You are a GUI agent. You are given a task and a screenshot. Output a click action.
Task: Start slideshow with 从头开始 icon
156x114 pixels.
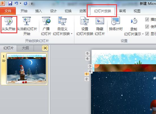(x=8, y=21)
